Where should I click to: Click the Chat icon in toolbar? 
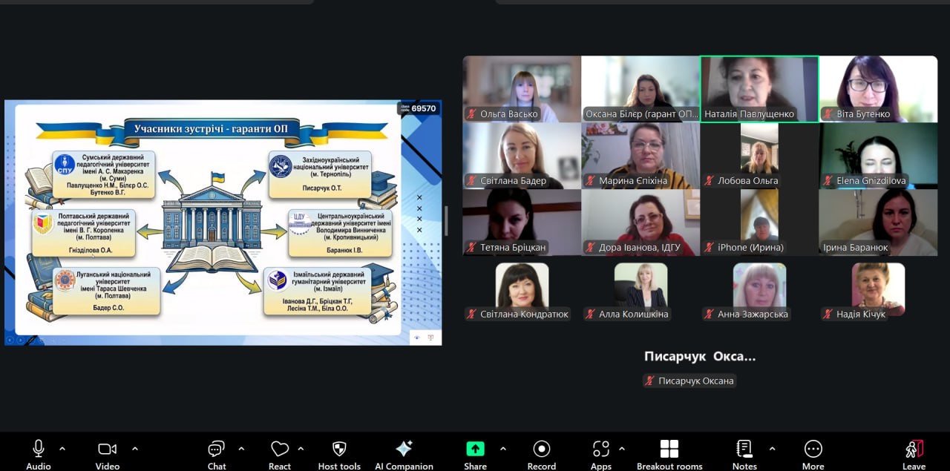pos(216,449)
